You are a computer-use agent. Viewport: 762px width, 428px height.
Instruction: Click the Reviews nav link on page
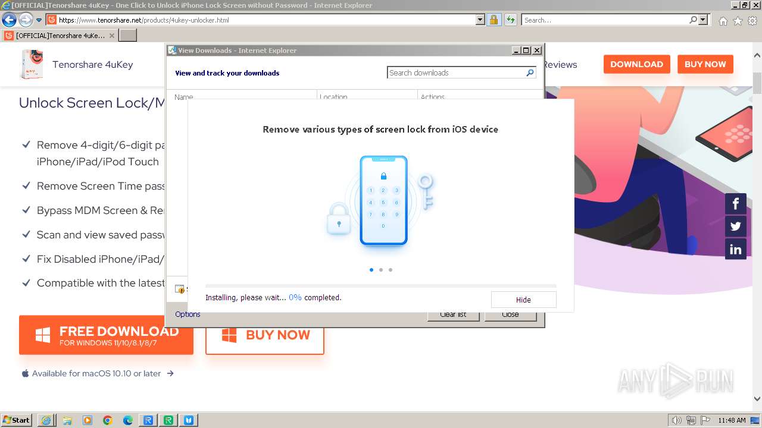pyautogui.click(x=560, y=64)
